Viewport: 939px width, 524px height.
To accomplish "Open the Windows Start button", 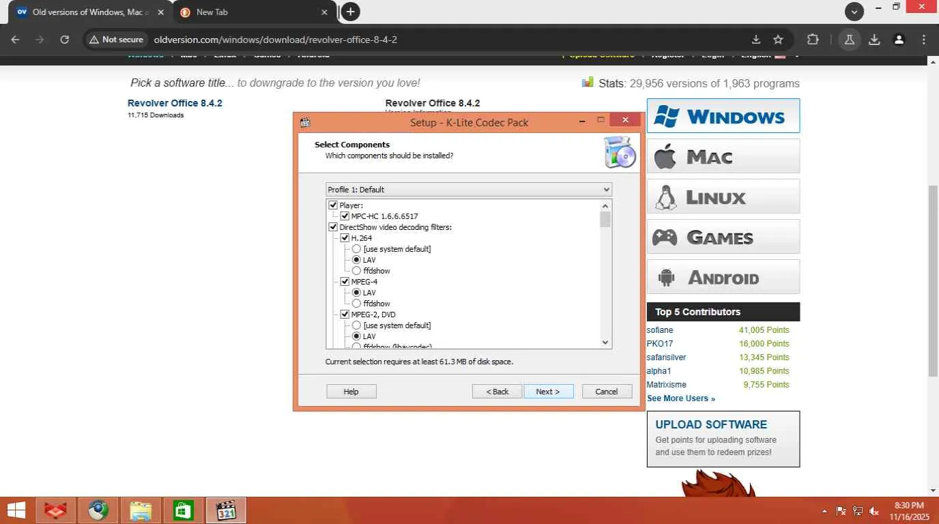I will click(x=16, y=510).
